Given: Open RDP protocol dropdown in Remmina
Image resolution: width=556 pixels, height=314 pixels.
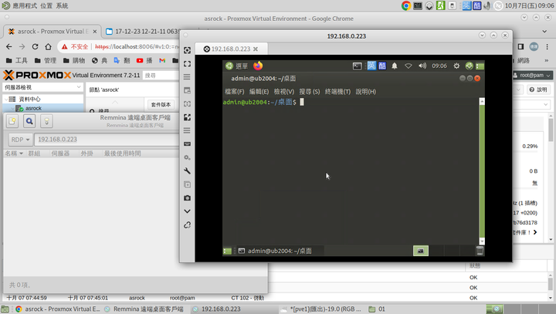Looking at the screenshot, I should click(x=20, y=140).
